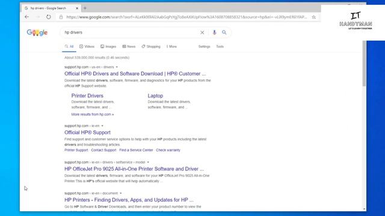Screen dimensions: 385x216
Task: Clear the search box with X icon
Action: 202,32
